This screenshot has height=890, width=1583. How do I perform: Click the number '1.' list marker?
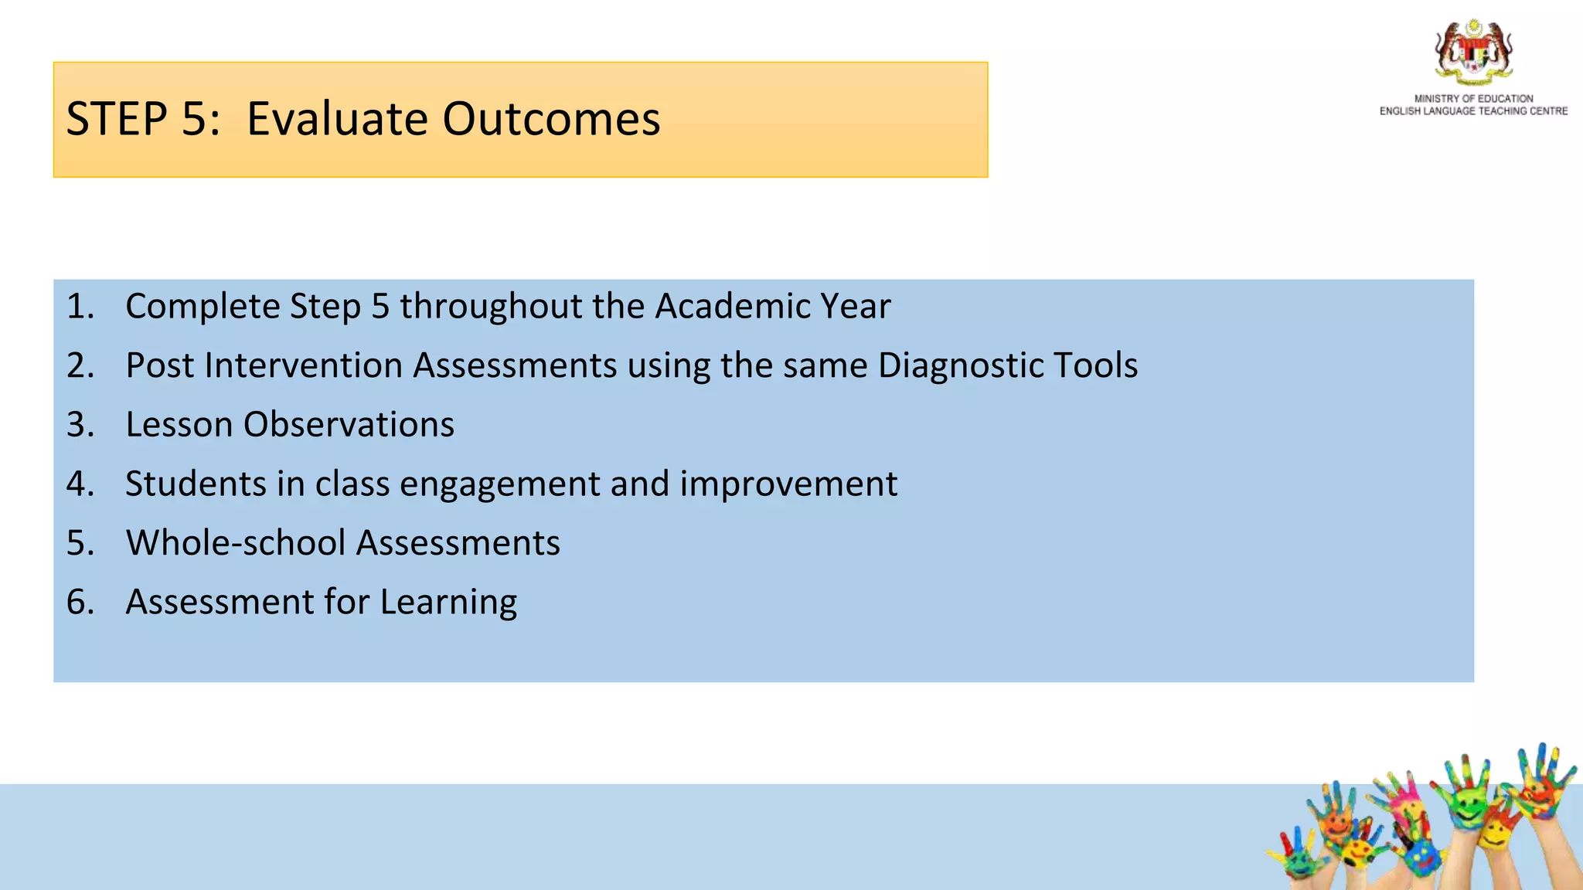[x=80, y=307]
